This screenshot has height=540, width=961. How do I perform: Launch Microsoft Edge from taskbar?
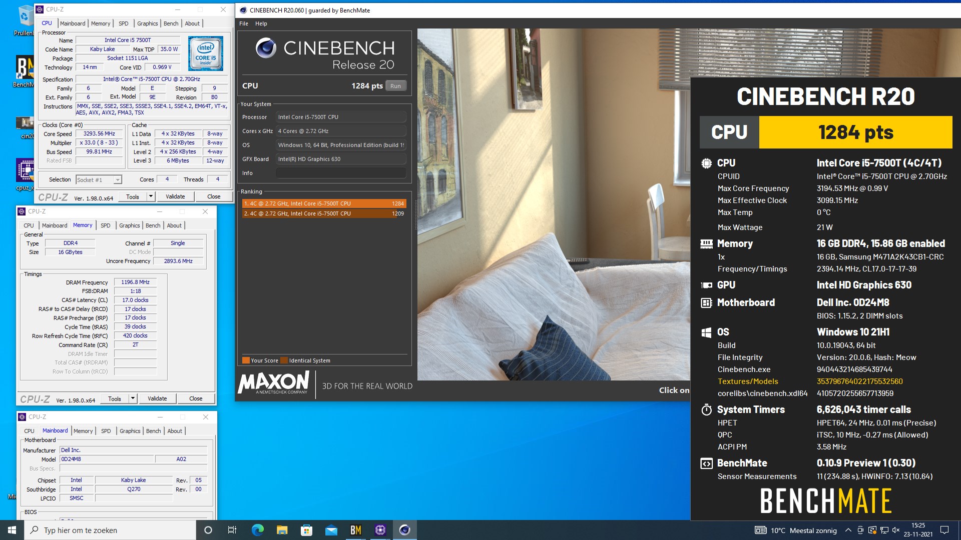[x=257, y=530]
